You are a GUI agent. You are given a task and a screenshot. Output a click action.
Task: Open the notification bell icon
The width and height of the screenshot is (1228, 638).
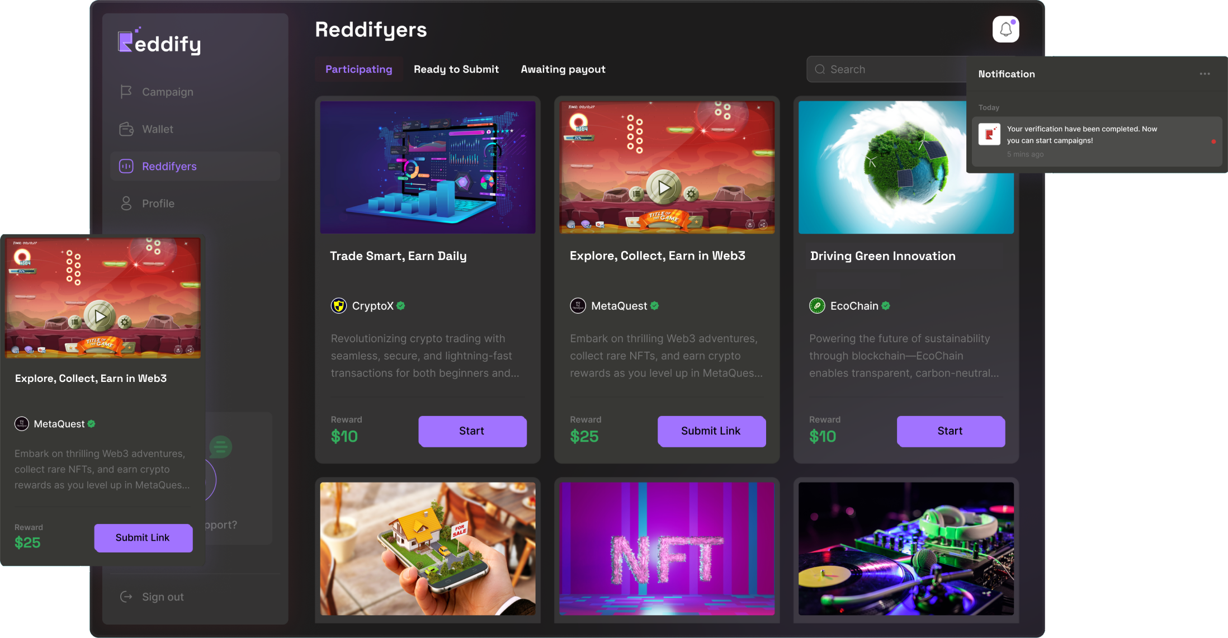(x=1005, y=29)
